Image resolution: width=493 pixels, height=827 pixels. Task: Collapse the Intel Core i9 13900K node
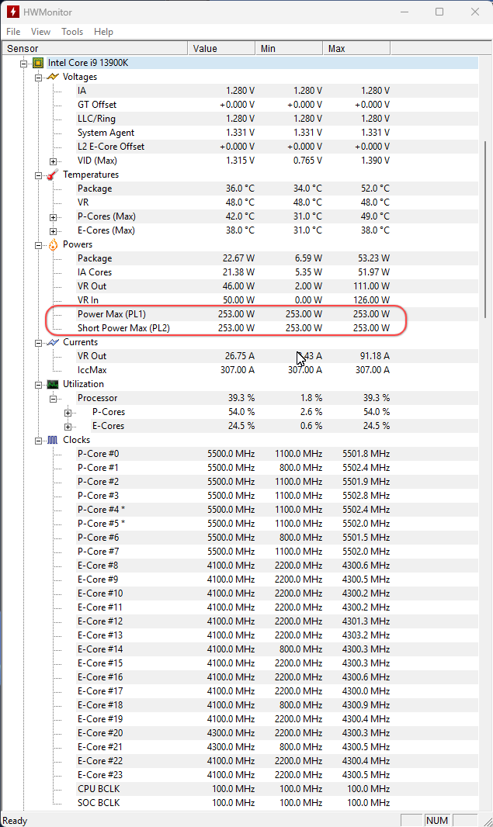click(24, 64)
